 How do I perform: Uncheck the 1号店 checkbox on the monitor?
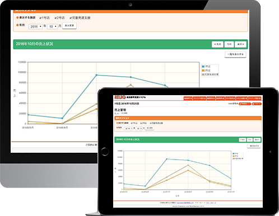[40, 18]
